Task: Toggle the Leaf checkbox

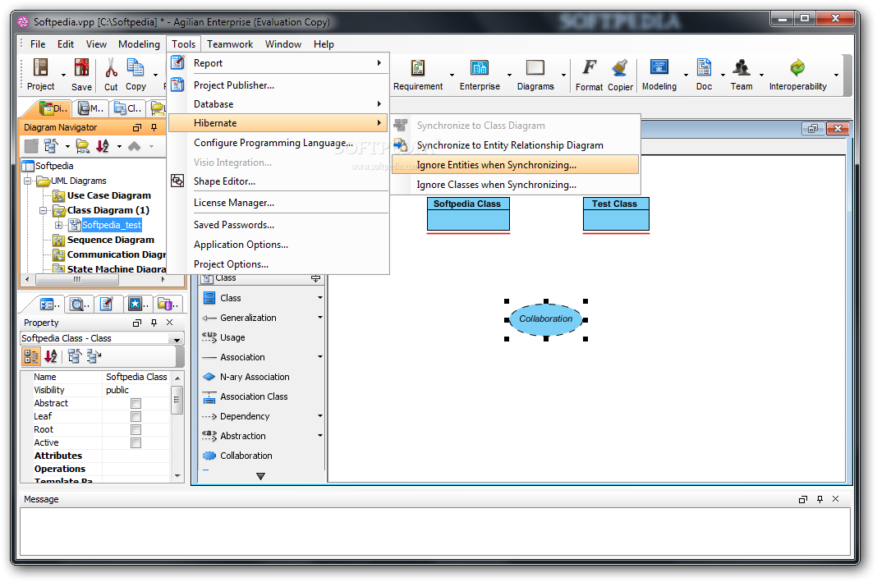Action: 135,416
